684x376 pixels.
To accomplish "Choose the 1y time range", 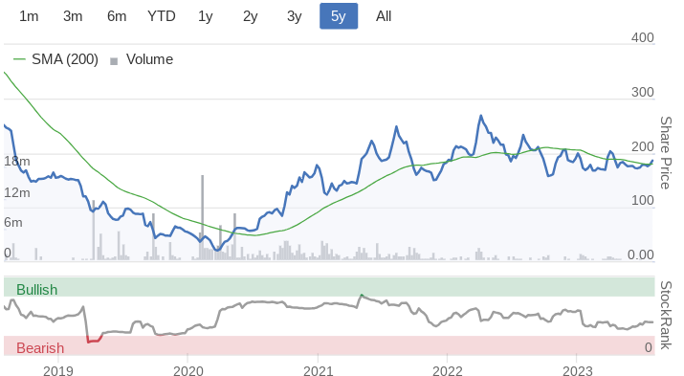I will point(206,16).
